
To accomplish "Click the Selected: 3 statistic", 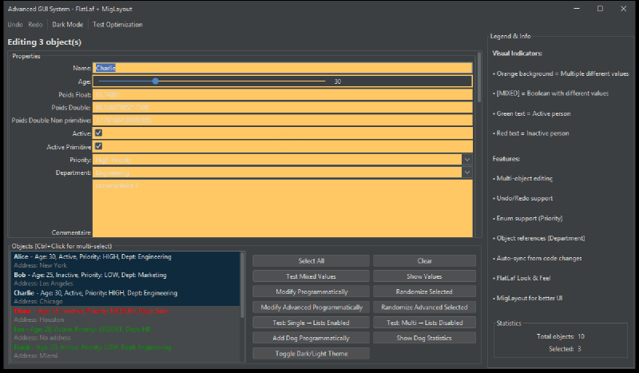I will tap(565, 349).
